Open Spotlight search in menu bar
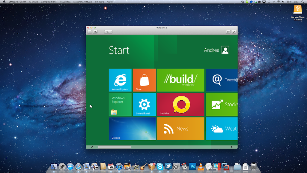Viewport: 307px width, 173px height. (x=303, y=2)
